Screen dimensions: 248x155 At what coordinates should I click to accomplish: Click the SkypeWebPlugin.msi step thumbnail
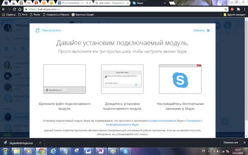point(65,79)
